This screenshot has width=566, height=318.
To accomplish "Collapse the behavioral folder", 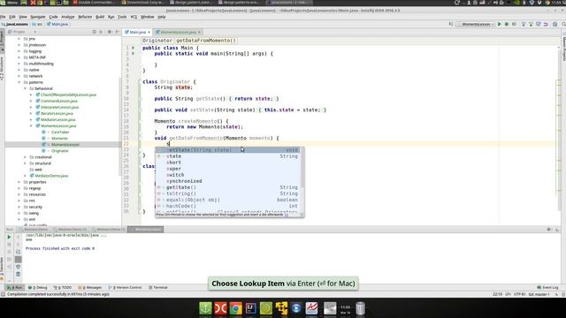I will pyautogui.click(x=26, y=88).
